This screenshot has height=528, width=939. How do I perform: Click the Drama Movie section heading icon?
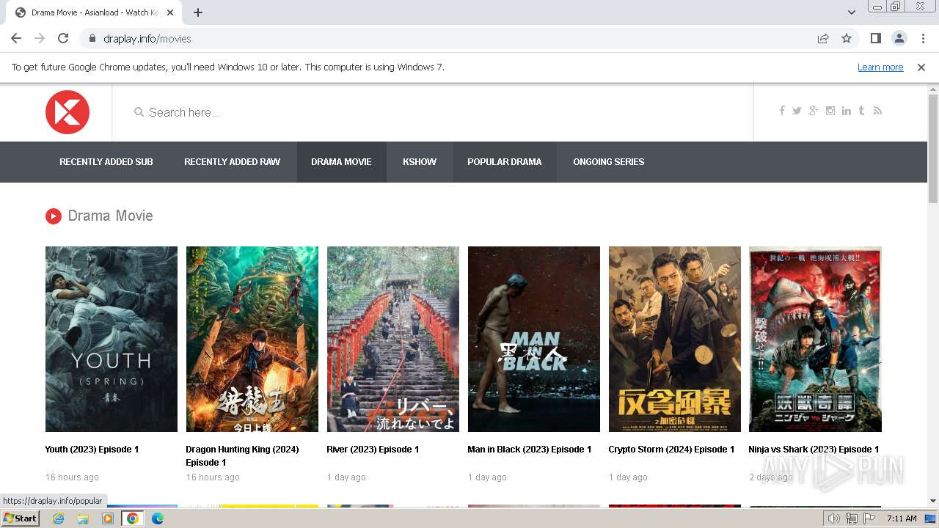pyautogui.click(x=53, y=216)
